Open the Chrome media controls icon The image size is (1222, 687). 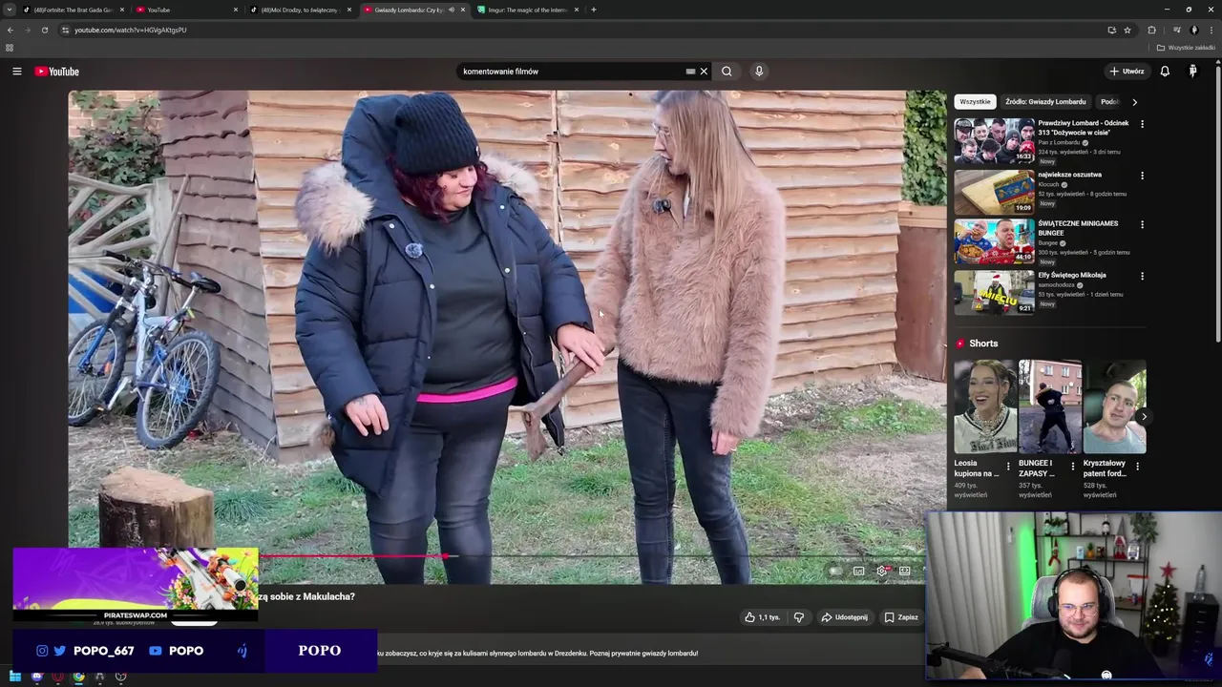pyautogui.click(x=1176, y=30)
